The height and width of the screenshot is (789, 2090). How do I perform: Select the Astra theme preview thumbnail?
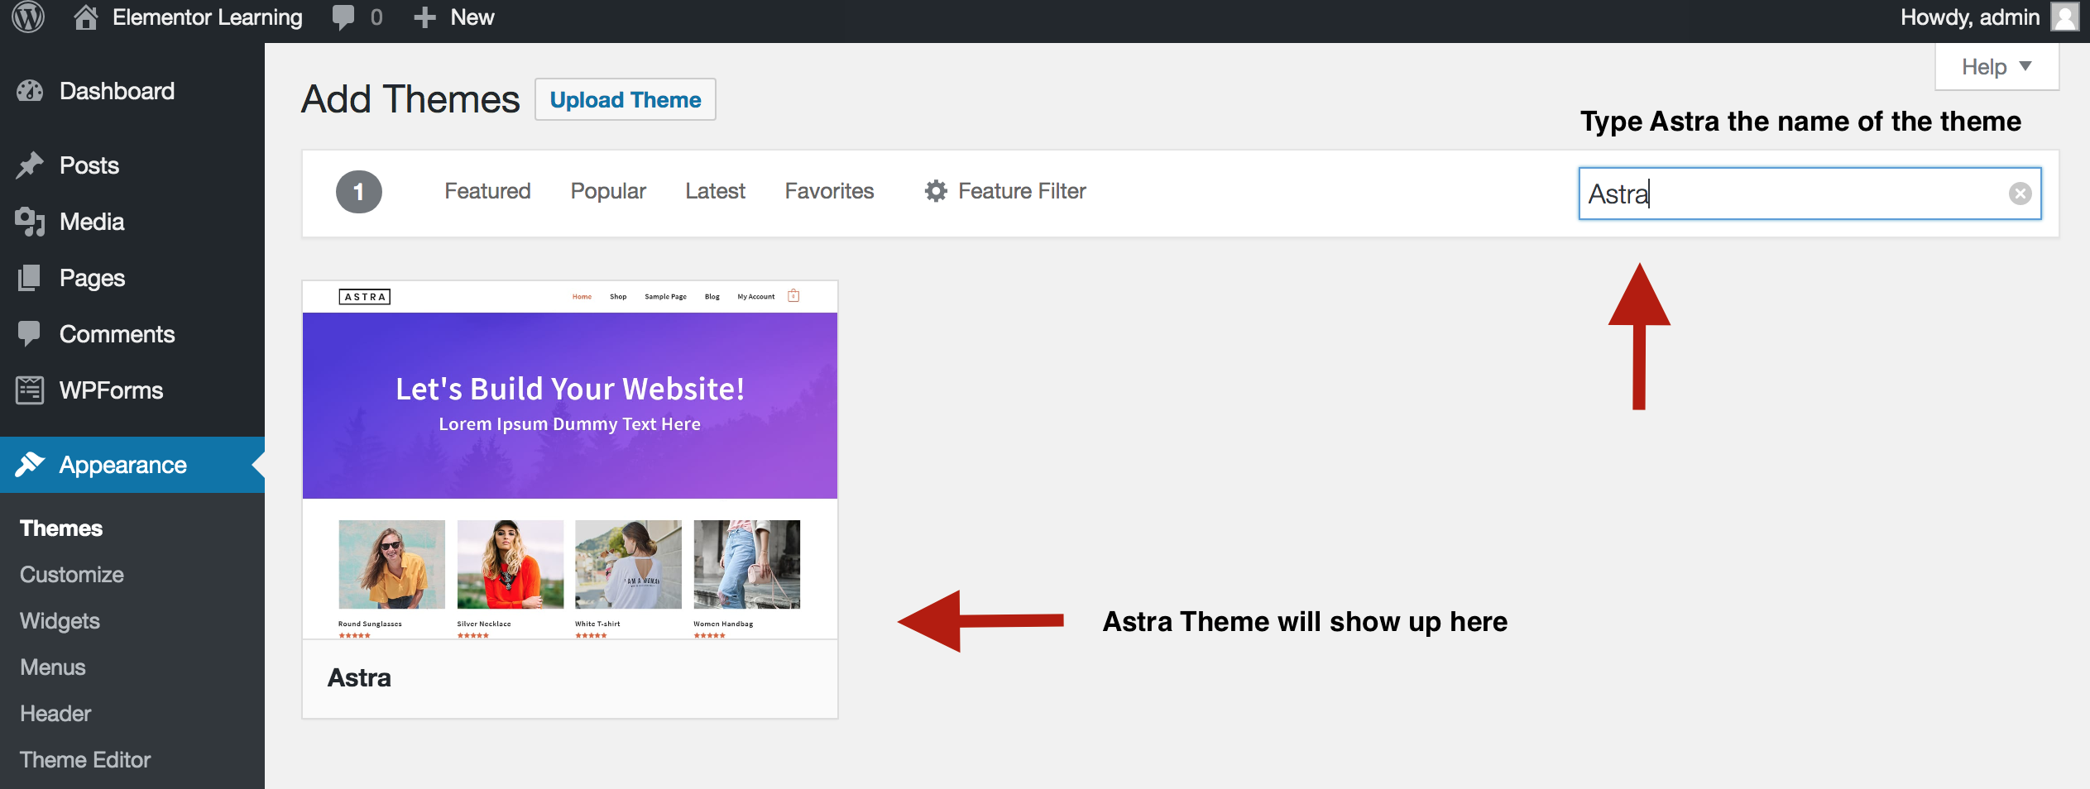[569, 460]
